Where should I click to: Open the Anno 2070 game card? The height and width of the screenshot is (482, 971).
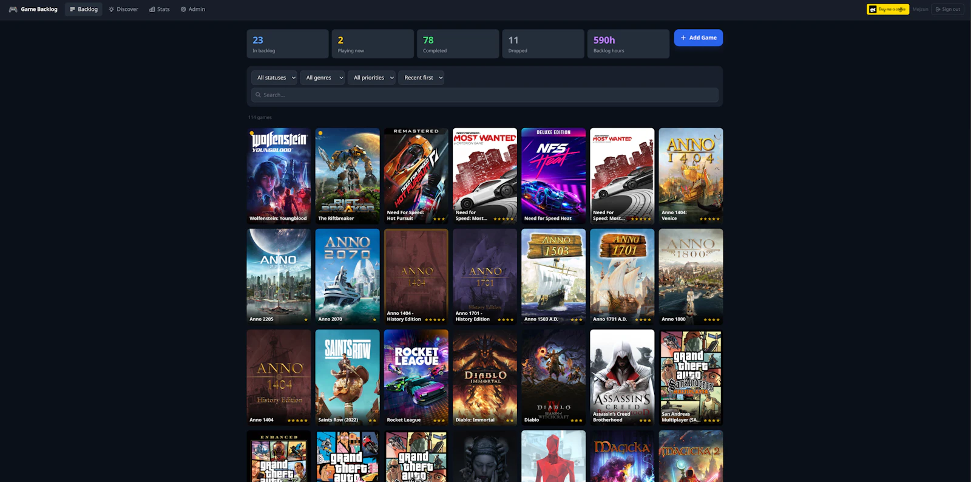click(x=347, y=276)
